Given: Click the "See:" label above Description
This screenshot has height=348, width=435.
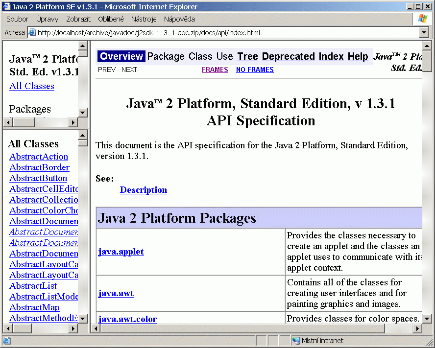Looking at the screenshot, I should click(105, 179).
